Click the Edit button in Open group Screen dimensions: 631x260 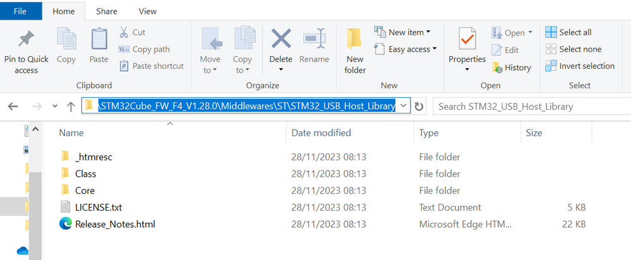[x=505, y=50]
